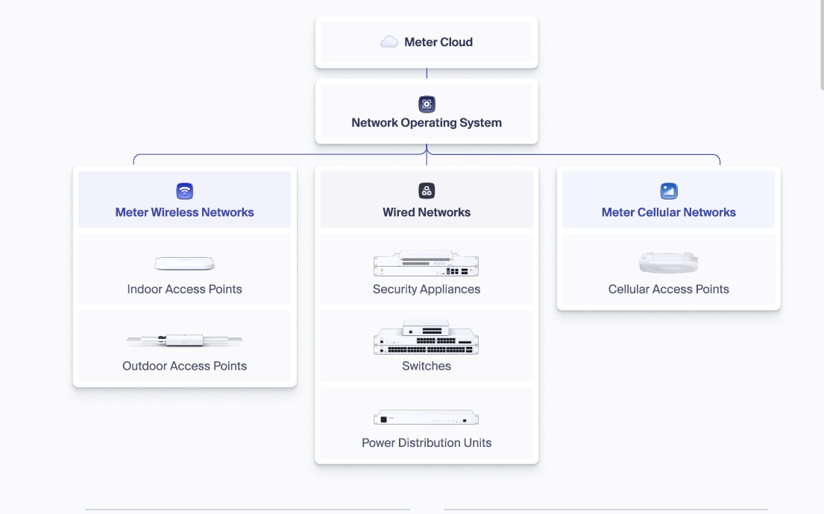The height and width of the screenshot is (514, 824).
Task: Click the Wi-Fi icon above Meter Wireless Networks
Action: tap(184, 191)
